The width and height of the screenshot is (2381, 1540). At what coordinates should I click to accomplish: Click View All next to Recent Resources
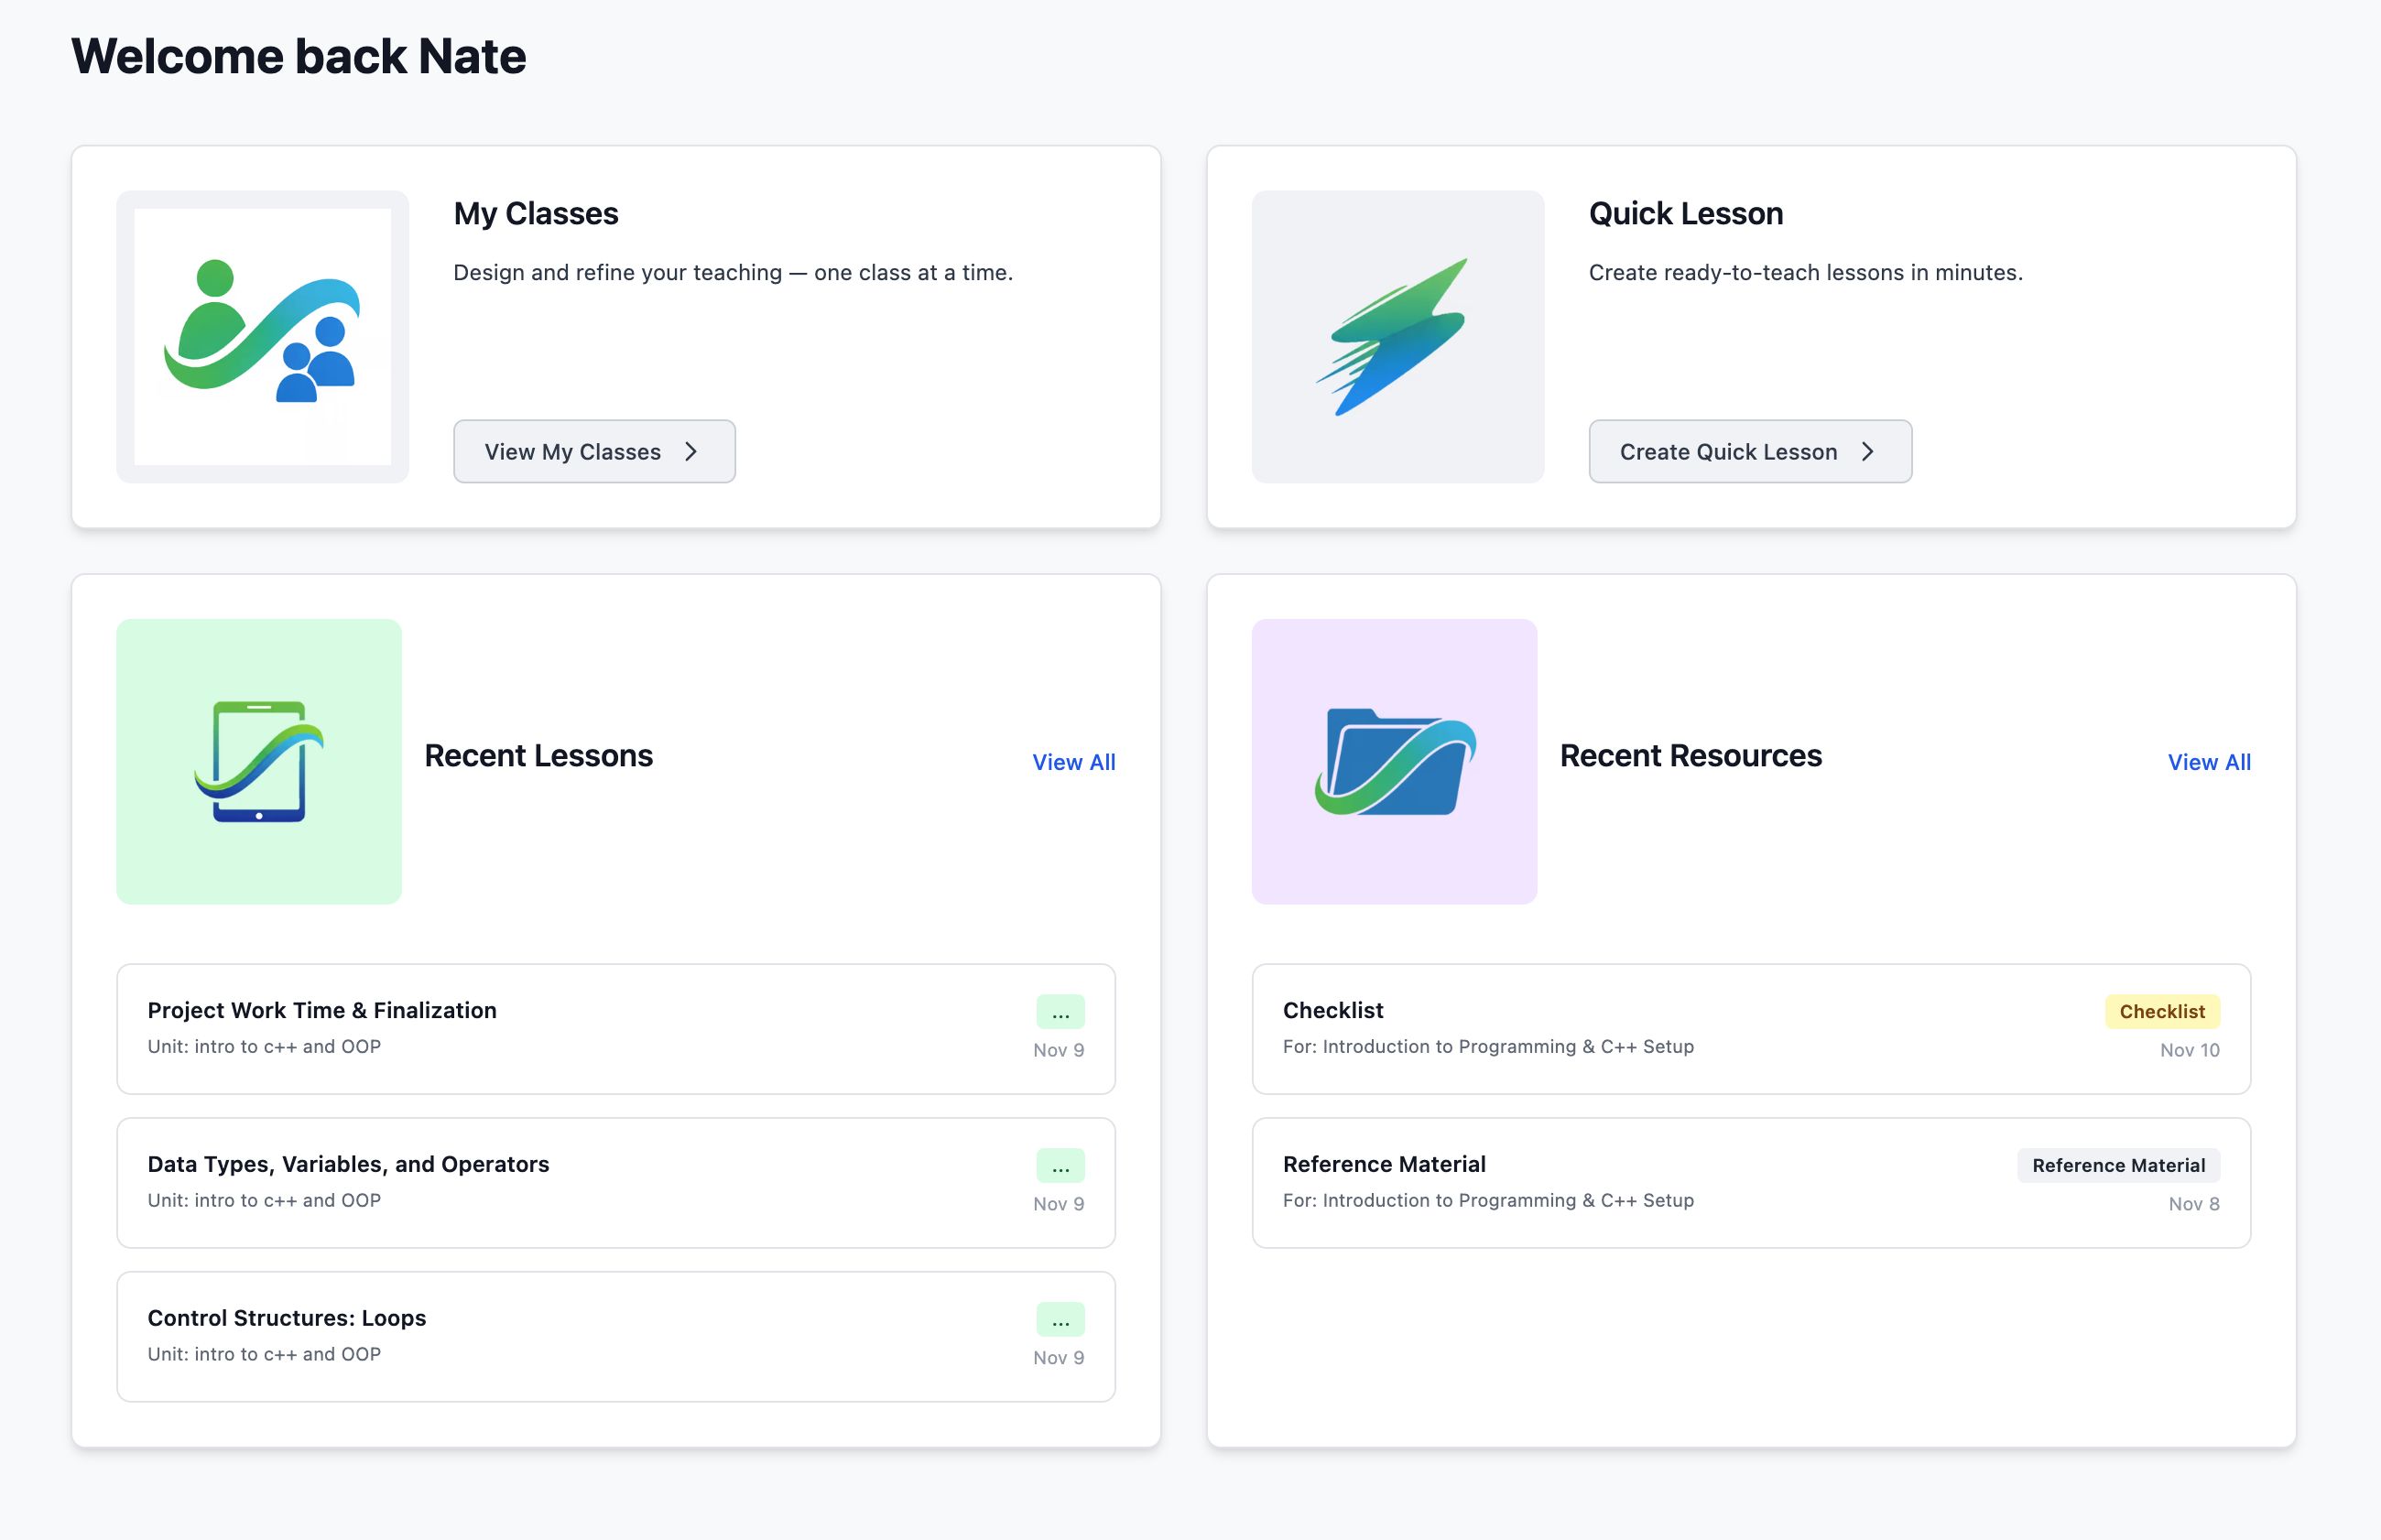2209,761
